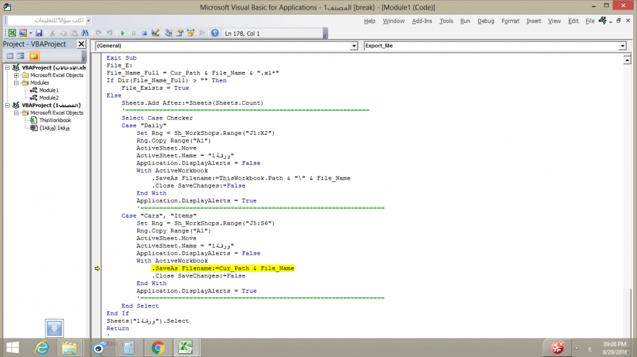Viewport: 637px width, 357px height.
Task: Open Calculator from taskbar
Action: pyautogui.click(x=129, y=347)
